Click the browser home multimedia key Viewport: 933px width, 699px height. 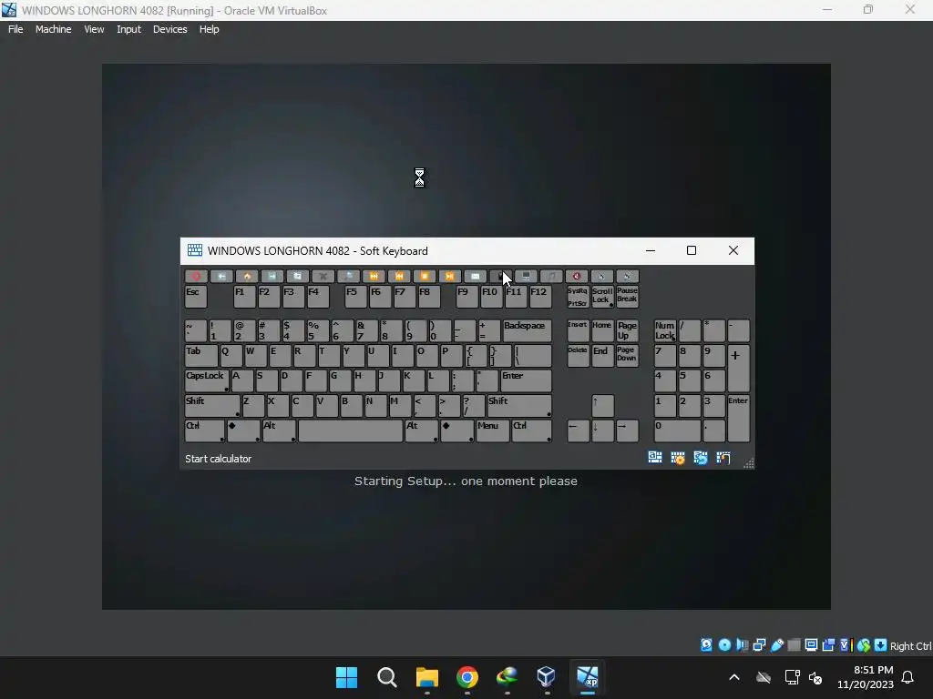coord(247,277)
